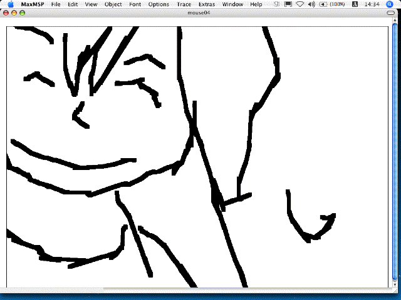The width and height of the screenshot is (401, 300).
Task: Open the Font menu
Action: [135, 4]
